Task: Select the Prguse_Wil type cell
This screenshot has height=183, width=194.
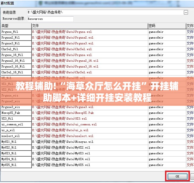Action: 16,32
